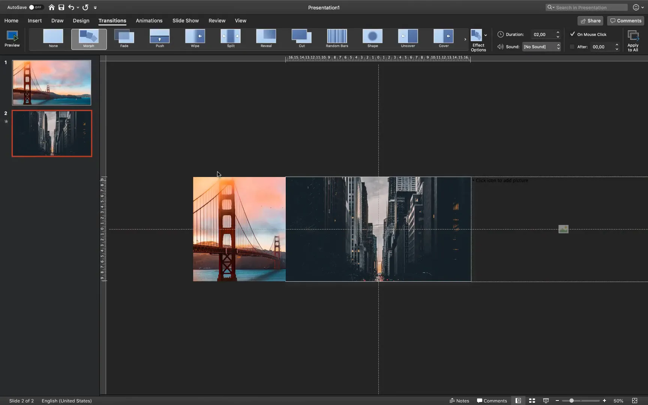Move the zoom slider handle
The height and width of the screenshot is (405, 648).
pyautogui.click(x=571, y=400)
